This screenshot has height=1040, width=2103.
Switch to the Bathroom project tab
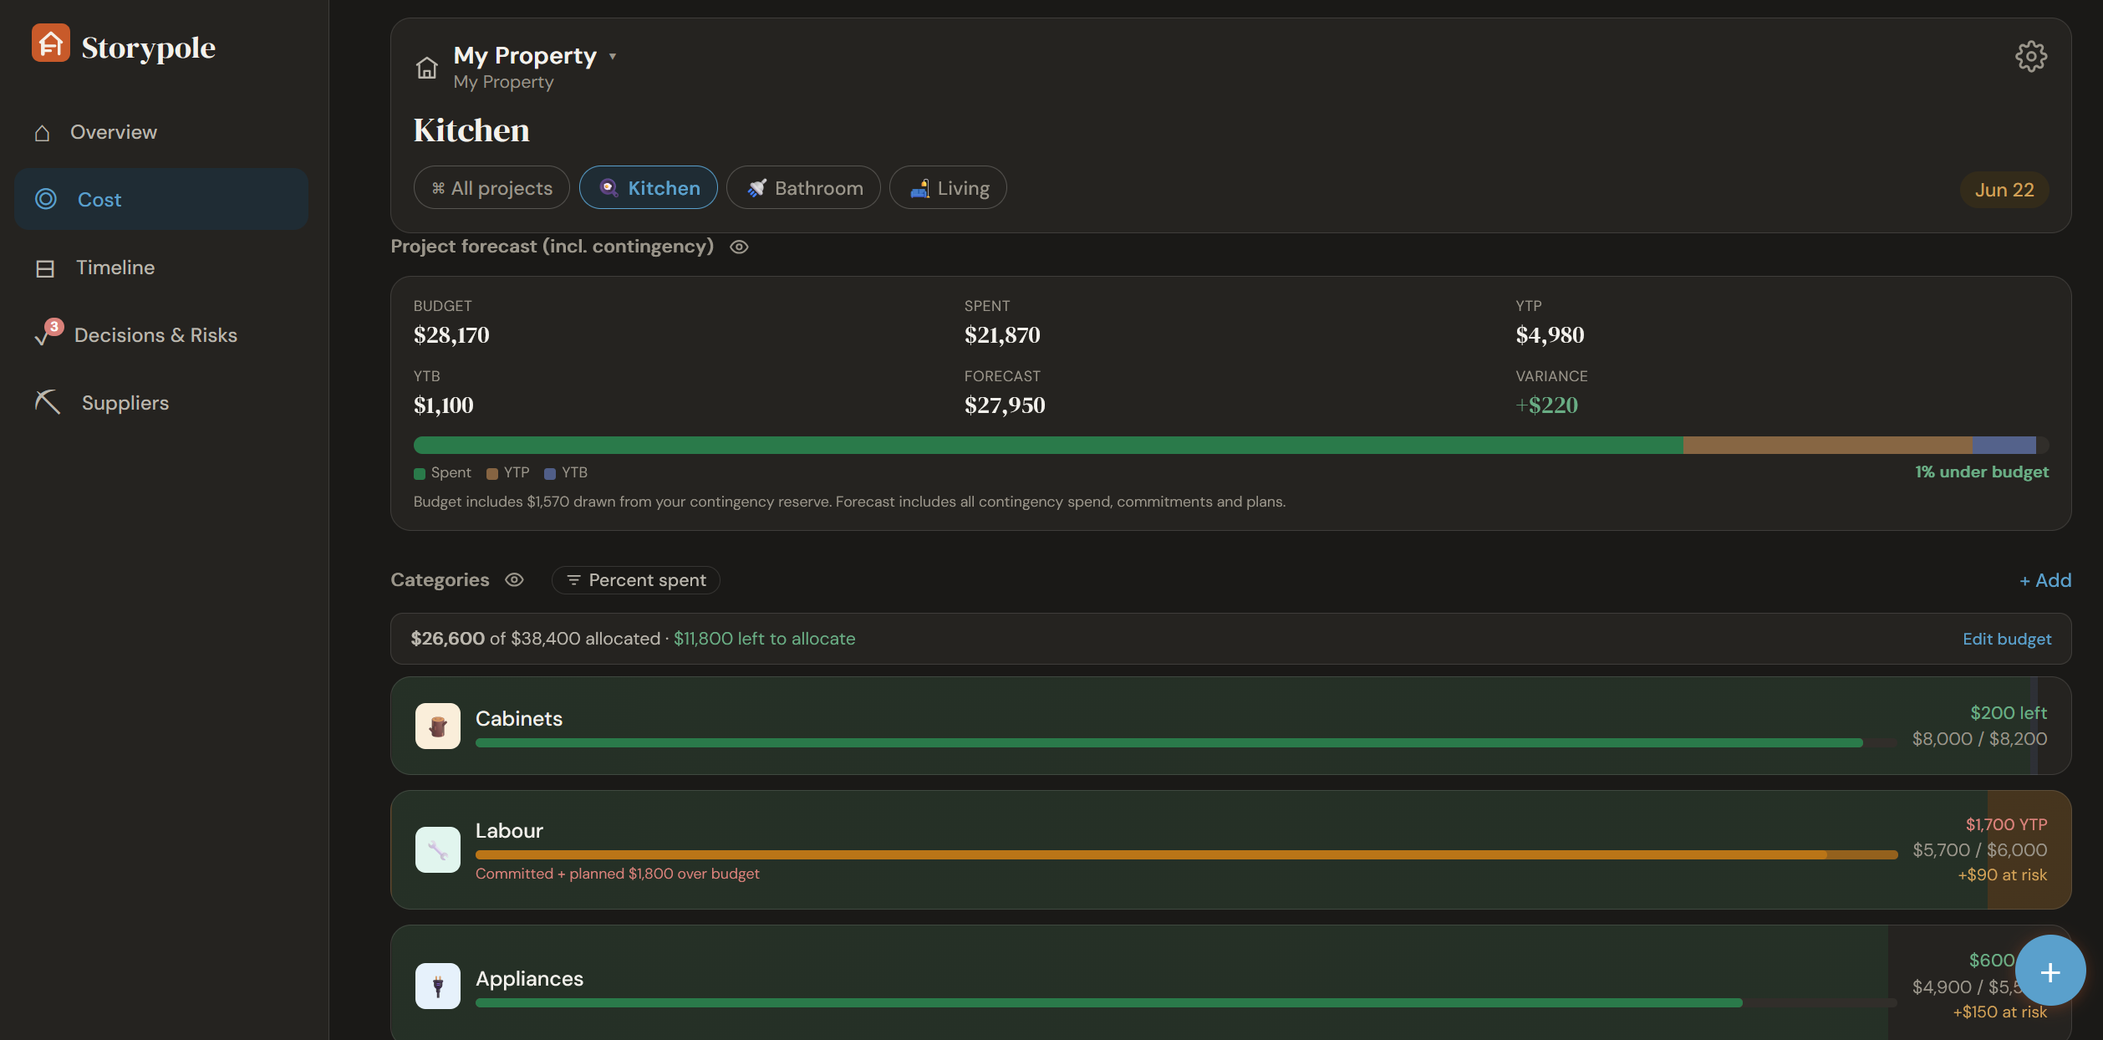(x=803, y=187)
